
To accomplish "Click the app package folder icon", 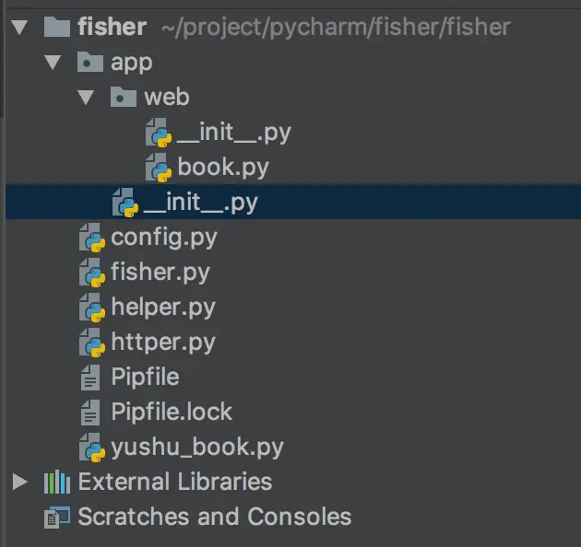I will click(x=89, y=63).
